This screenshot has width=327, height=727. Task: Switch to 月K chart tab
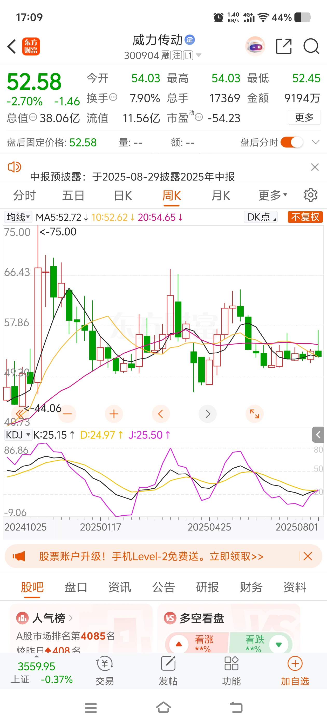tap(221, 195)
